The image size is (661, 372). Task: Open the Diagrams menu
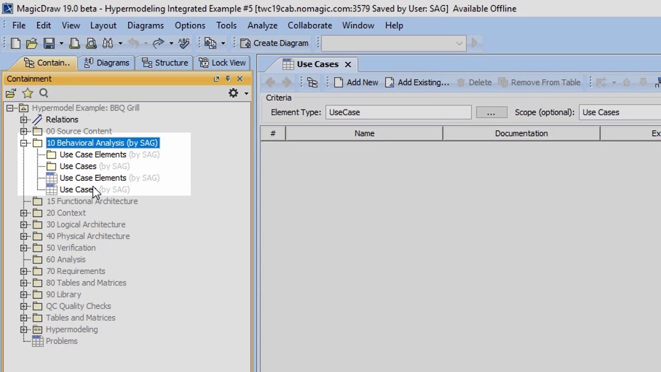146,25
